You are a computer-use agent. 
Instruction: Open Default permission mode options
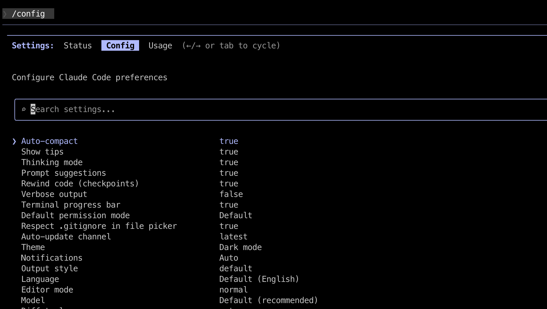tap(75, 216)
